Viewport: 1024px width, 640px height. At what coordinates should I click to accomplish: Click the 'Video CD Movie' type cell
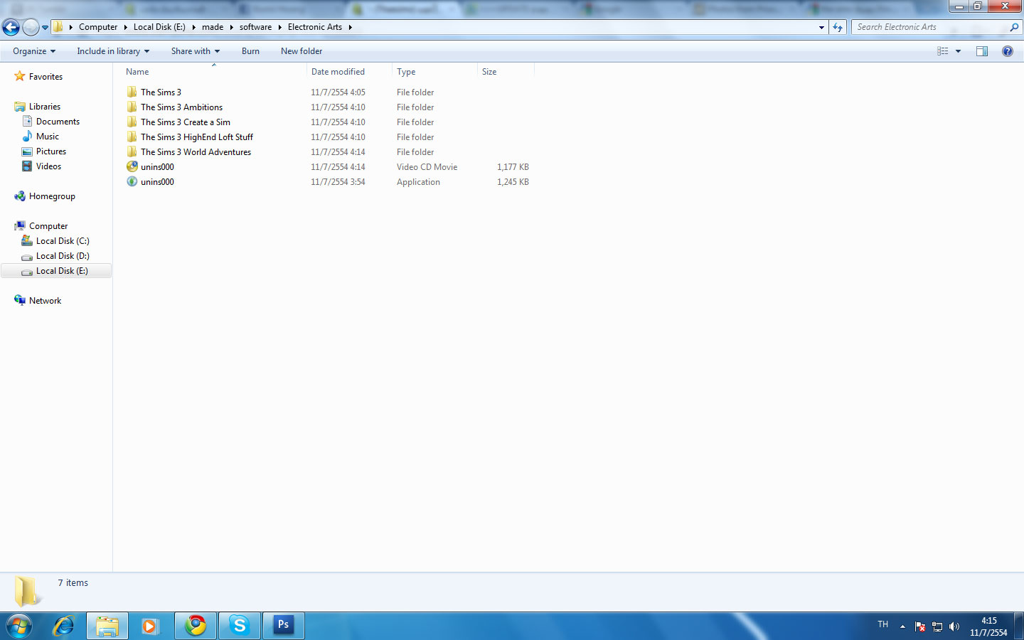click(427, 167)
